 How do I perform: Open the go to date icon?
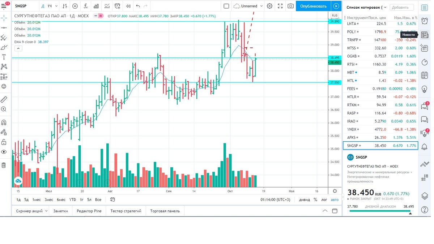tap(112, 200)
